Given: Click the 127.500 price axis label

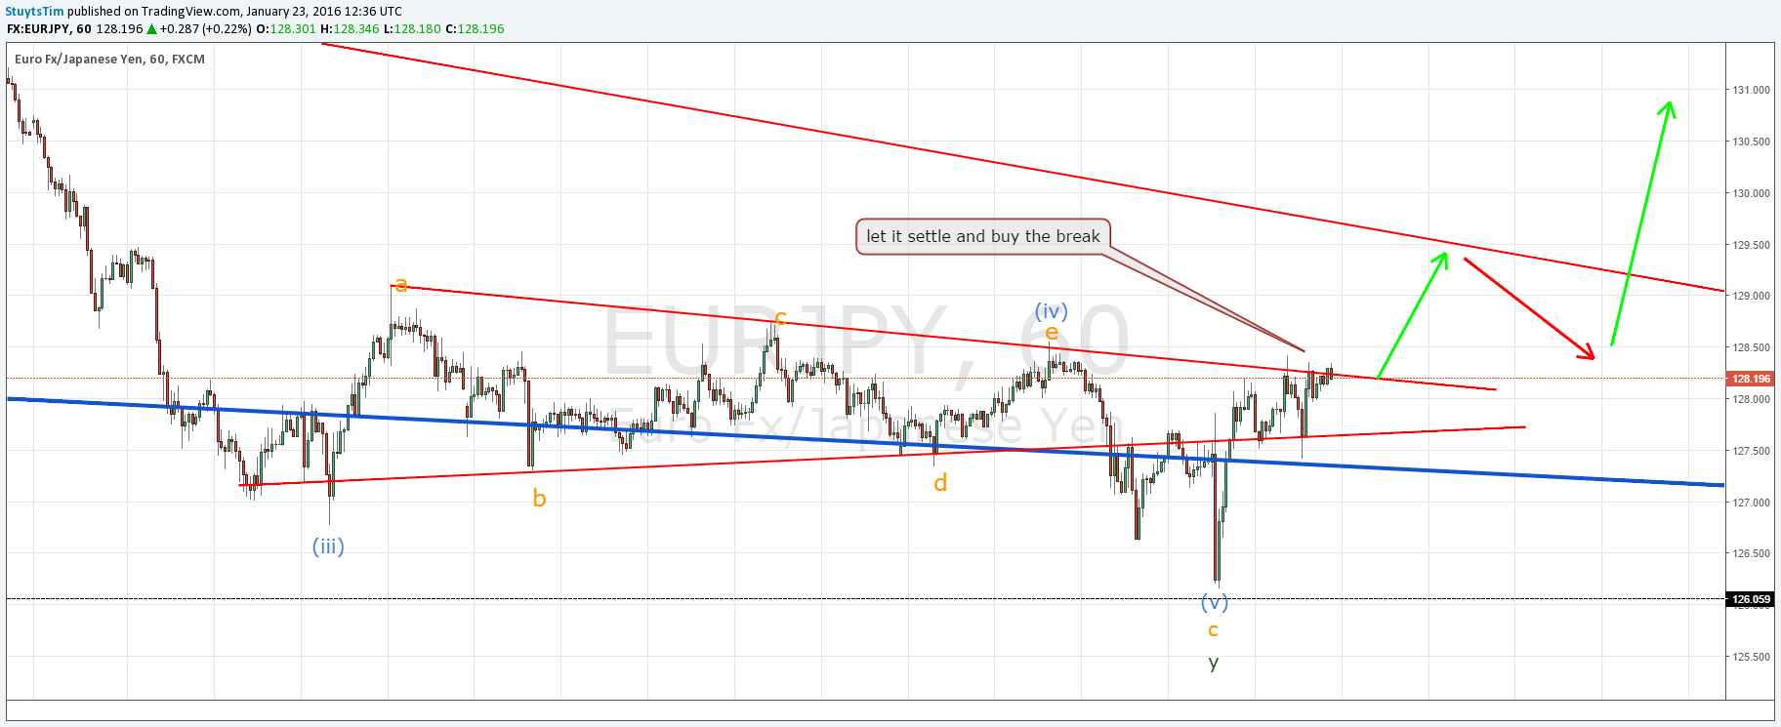Looking at the screenshot, I should click(x=1751, y=451).
